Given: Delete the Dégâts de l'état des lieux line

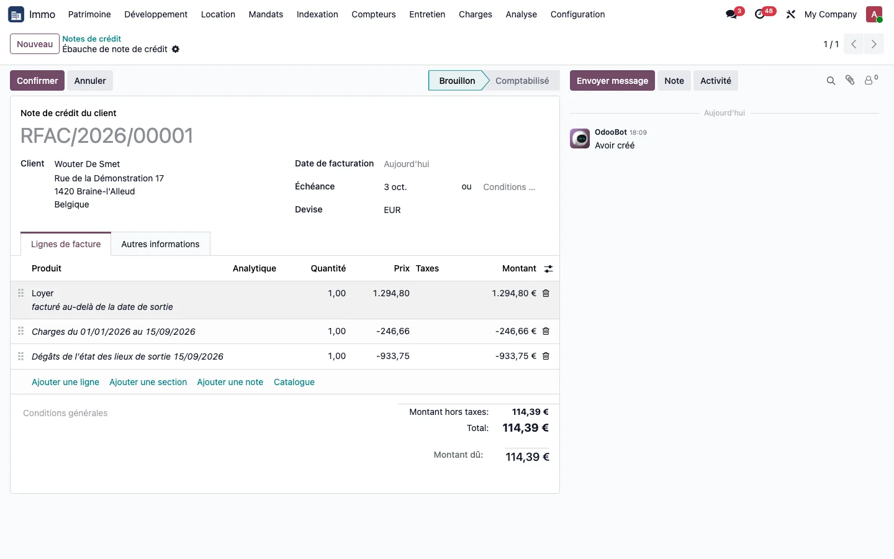Looking at the screenshot, I should (x=546, y=356).
